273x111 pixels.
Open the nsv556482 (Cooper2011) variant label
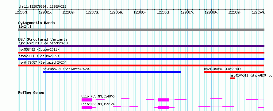point(39,50)
